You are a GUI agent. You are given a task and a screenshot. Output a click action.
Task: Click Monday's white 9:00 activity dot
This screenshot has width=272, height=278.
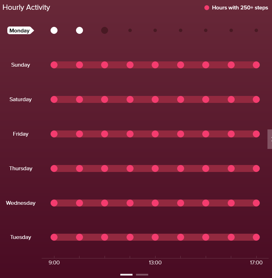[x=54, y=30]
